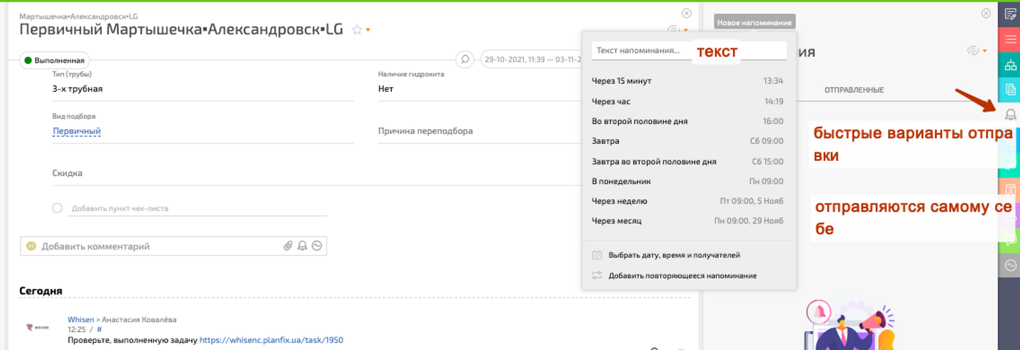This screenshot has height=350, width=1020.
Task: Click the paperclip attach file icon
Action: [x=288, y=246]
